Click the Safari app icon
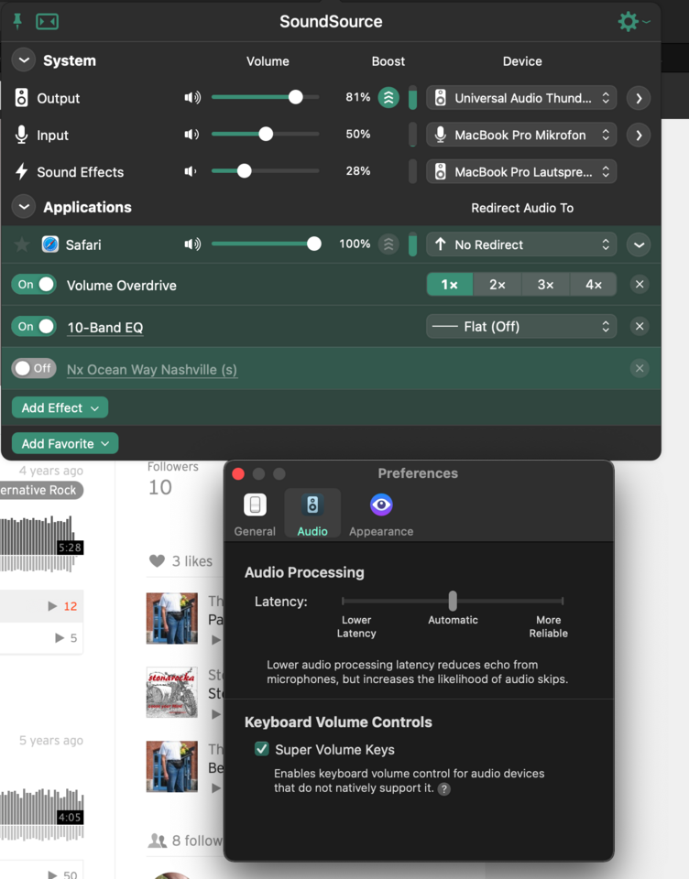 [x=50, y=244]
